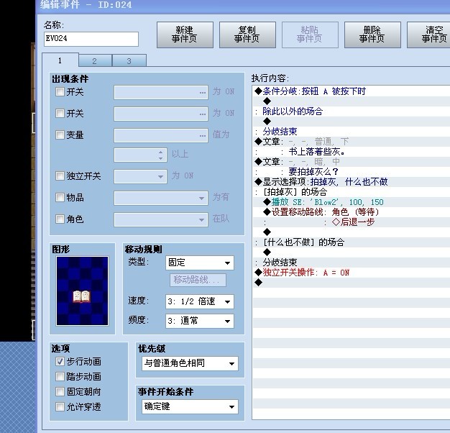Focus the 名称 field containing EV024
Viewport: 450px width, 433px height.
91,39
